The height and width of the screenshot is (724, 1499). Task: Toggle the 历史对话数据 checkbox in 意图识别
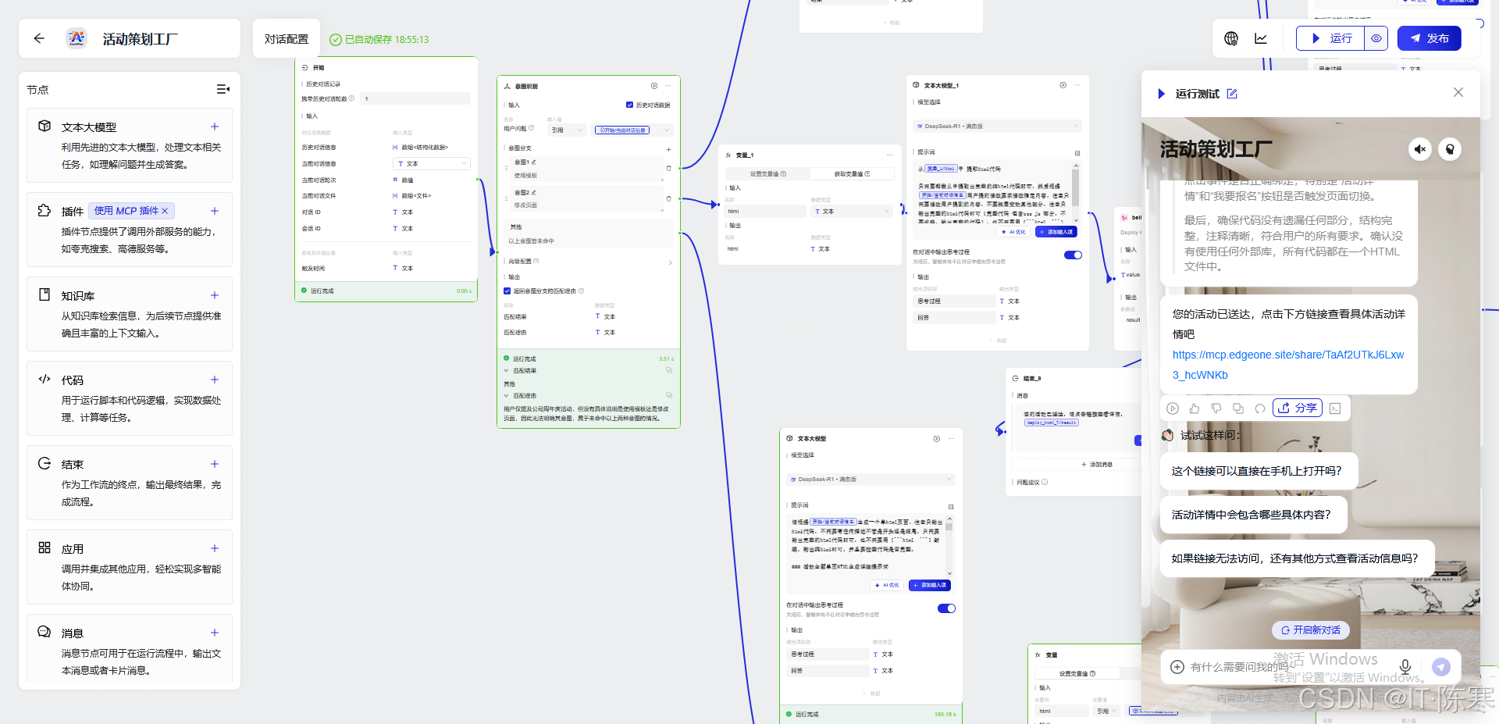(629, 105)
